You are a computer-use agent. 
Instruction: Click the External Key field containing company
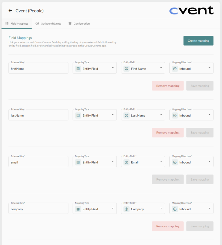click(38, 208)
